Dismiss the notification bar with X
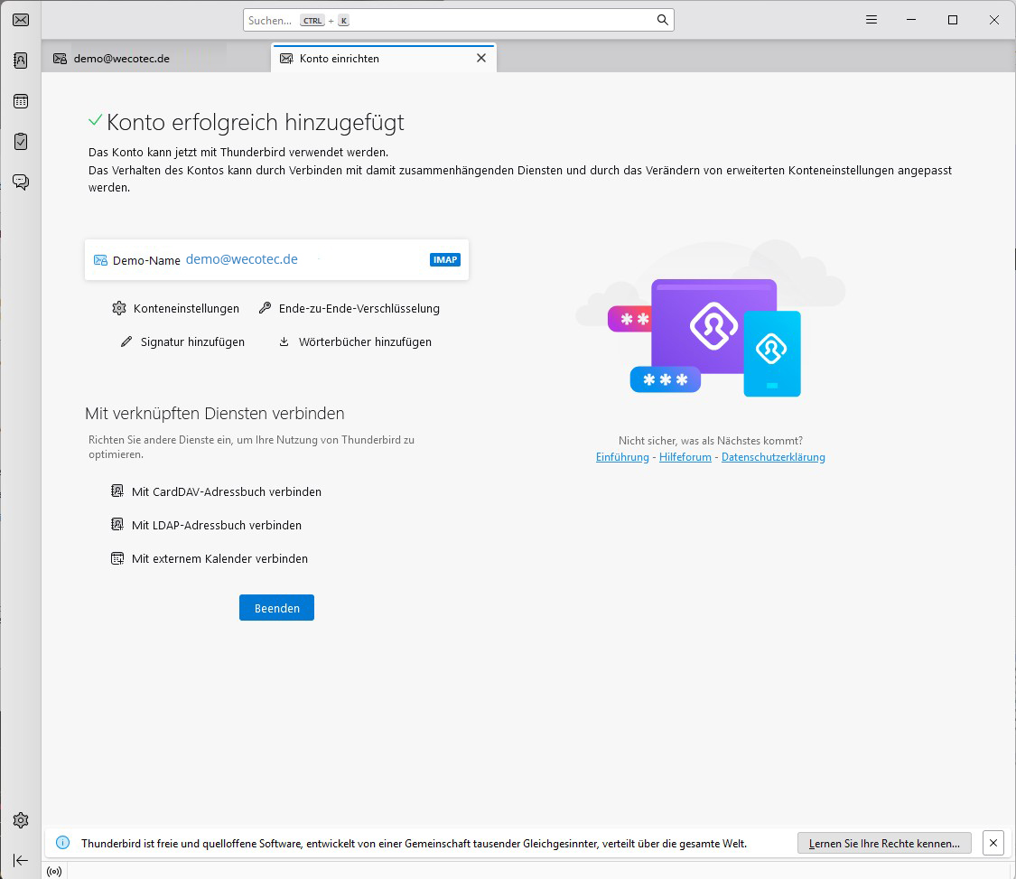 coord(993,843)
